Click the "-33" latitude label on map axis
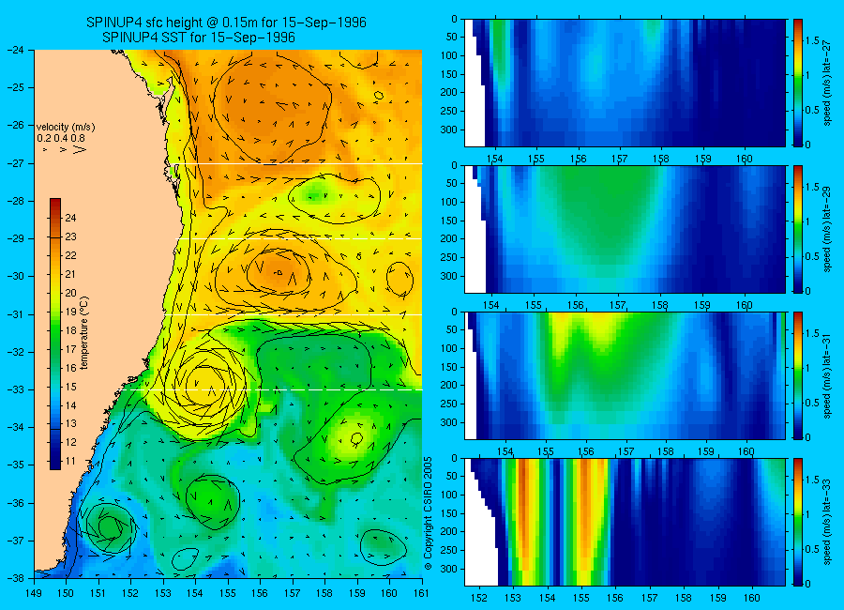The image size is (844, 610). (15, 389)
